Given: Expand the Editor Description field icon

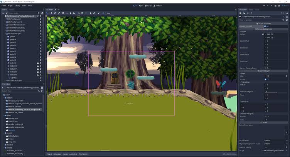Looking at the screenshot, I should (x=287, y=132).
